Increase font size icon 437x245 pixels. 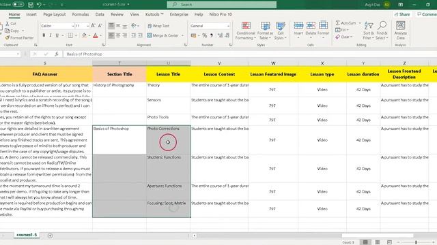pyautogui.click(x=93, y=26)
